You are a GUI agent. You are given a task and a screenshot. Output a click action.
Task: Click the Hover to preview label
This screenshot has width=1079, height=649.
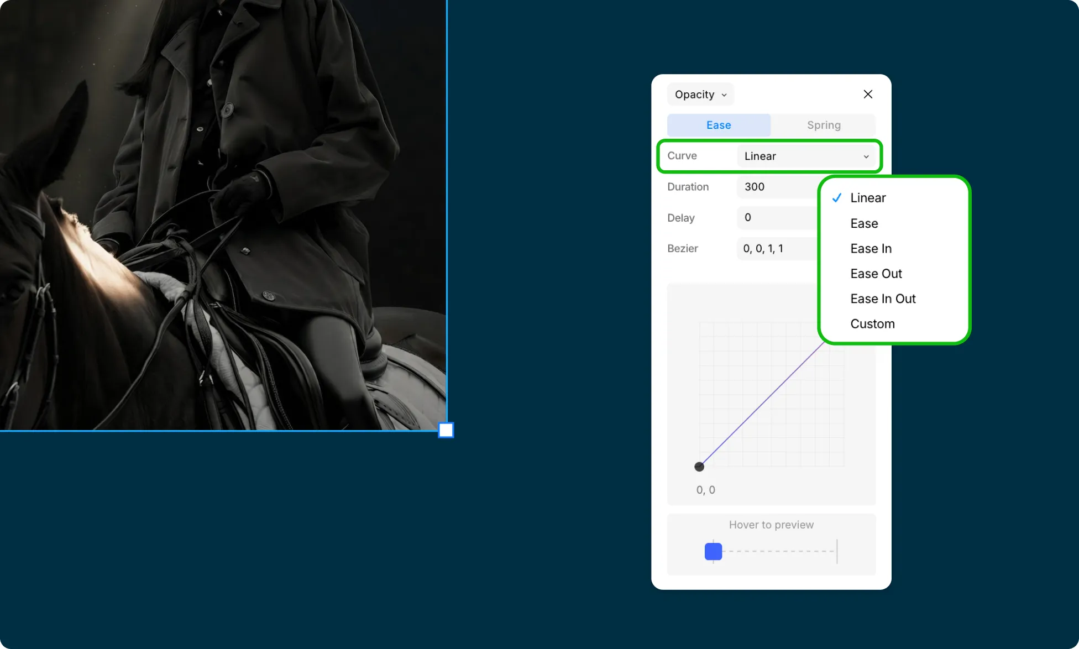[771, 525]
